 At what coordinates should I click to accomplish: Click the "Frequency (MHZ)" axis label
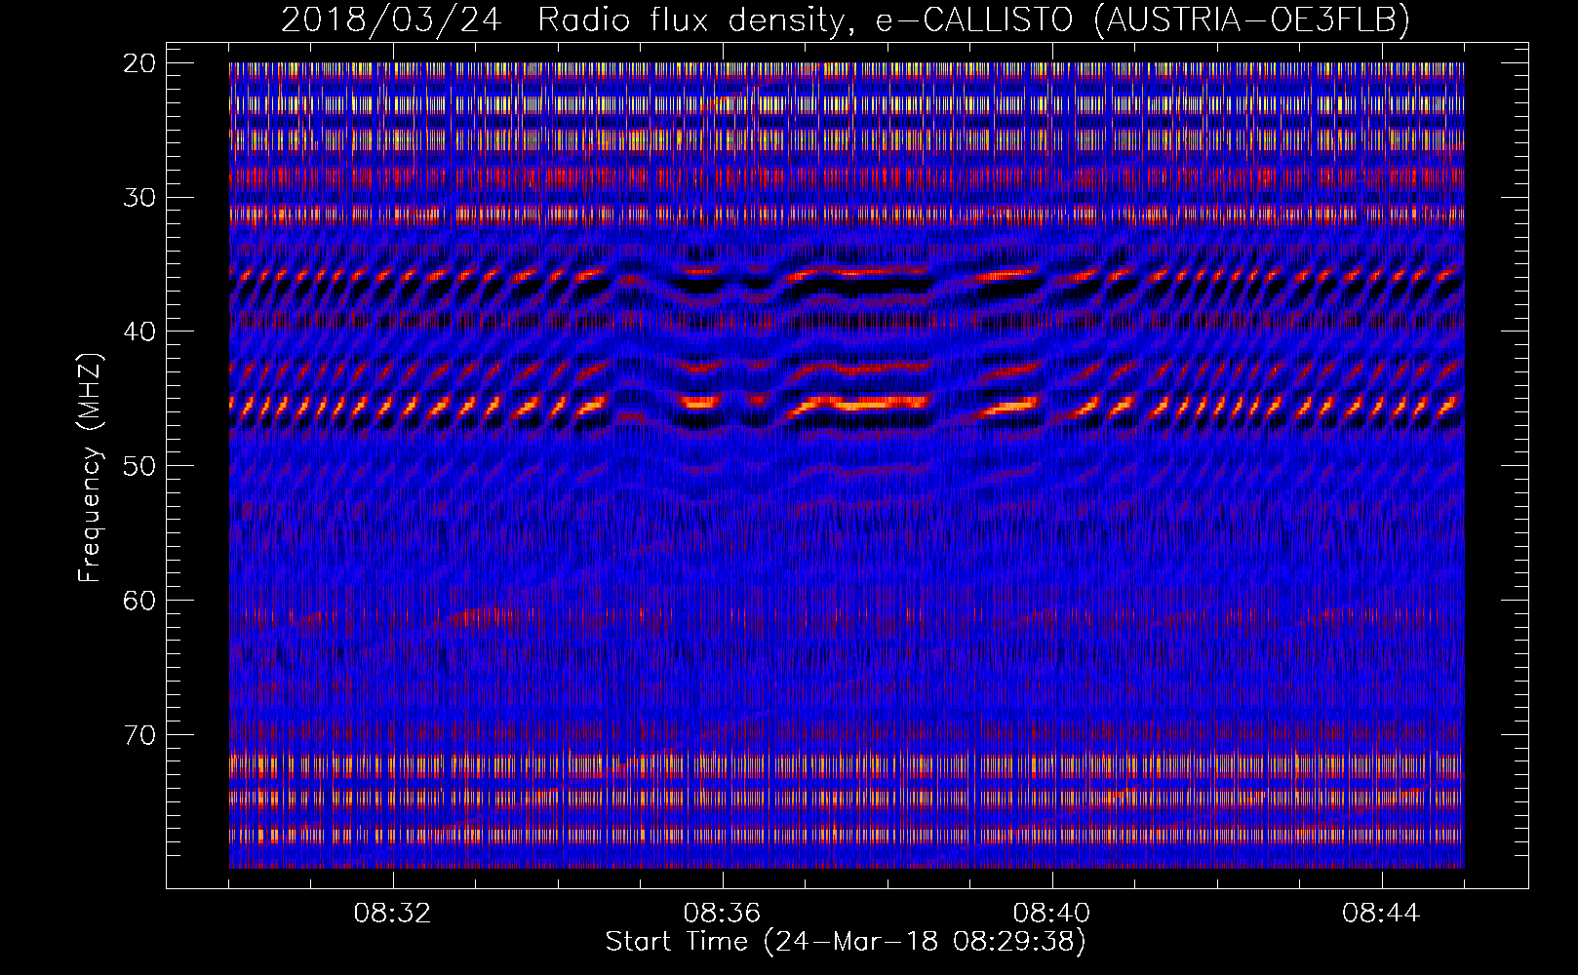pos(90,468)
